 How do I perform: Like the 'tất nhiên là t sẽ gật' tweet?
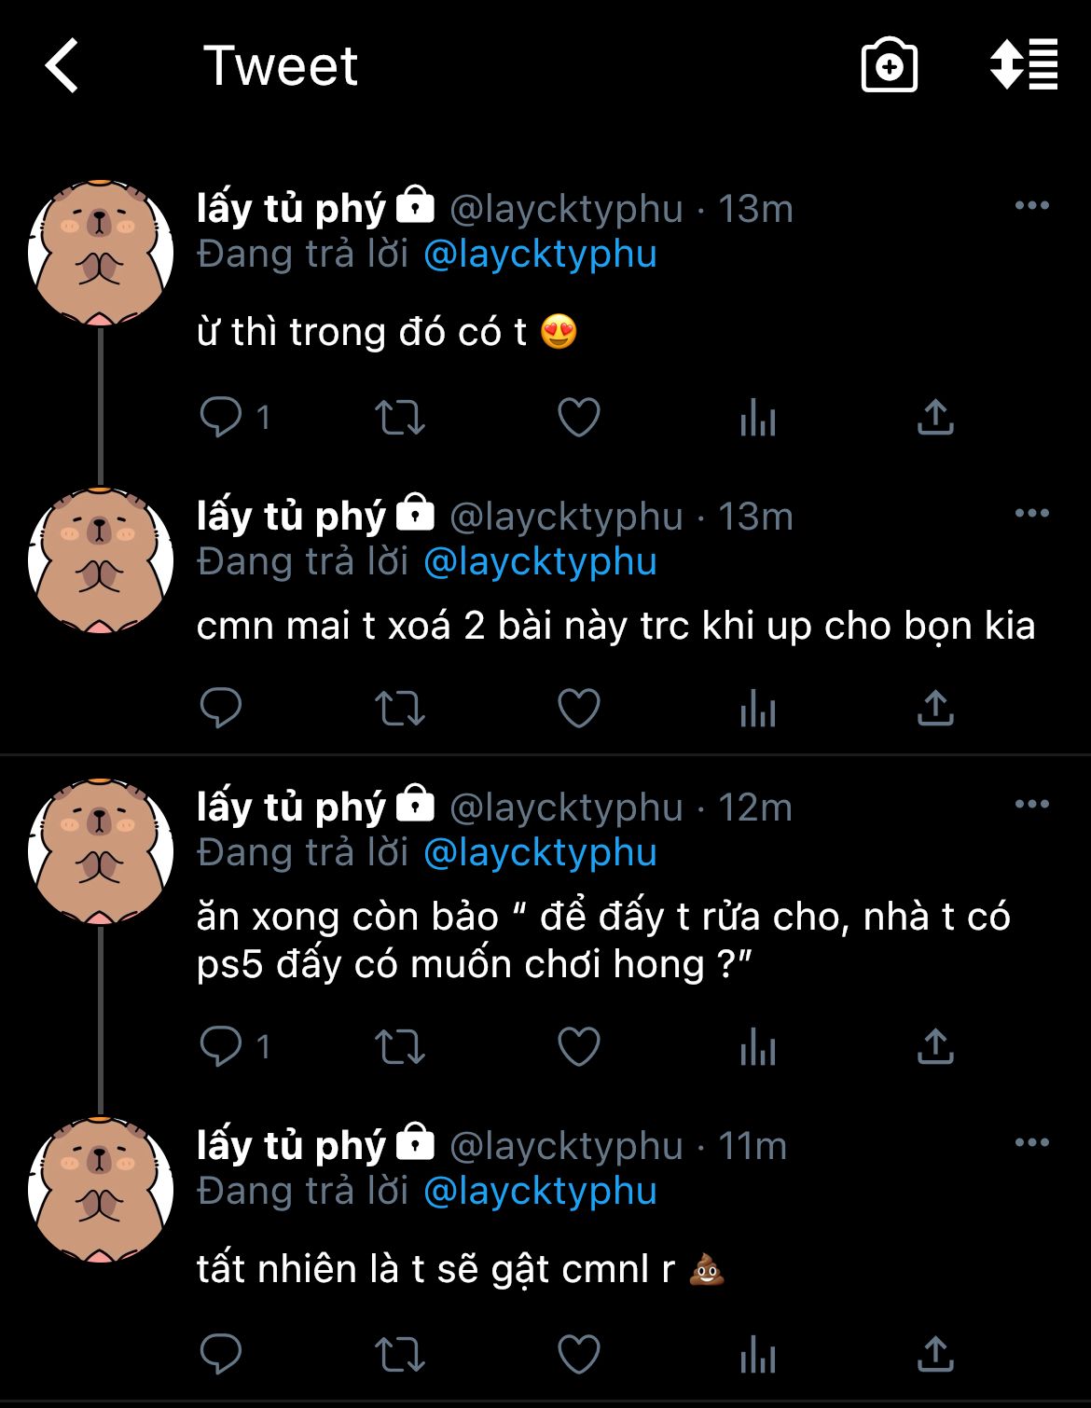[x=579, y=1354]
